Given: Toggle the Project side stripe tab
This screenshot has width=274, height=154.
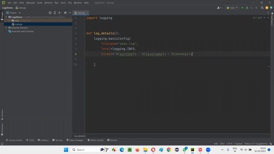Looking at the screenshot, I should [2, 16].
